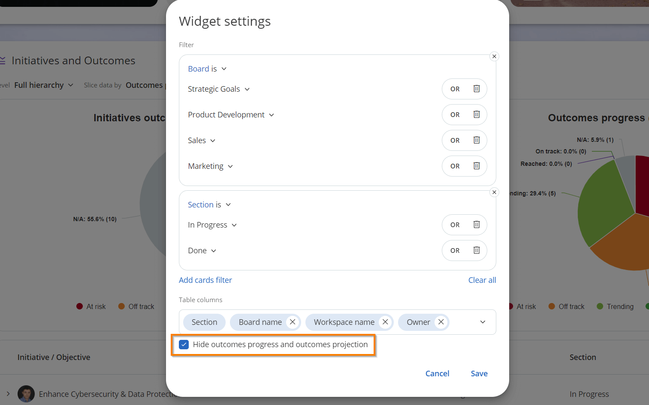Delete the In Progress section value

click(477, 225)
